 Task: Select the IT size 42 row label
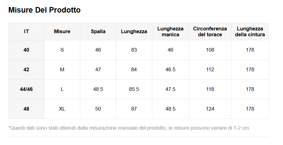click(x=26, y=69)
